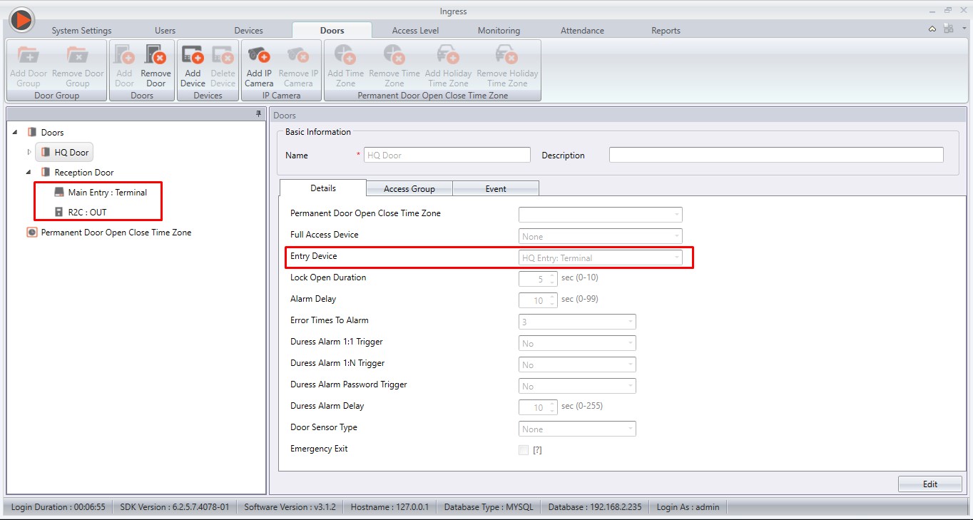Click the Add Device icon
Viewport: 973px width, 520px height.
click(x=193, y=55)
